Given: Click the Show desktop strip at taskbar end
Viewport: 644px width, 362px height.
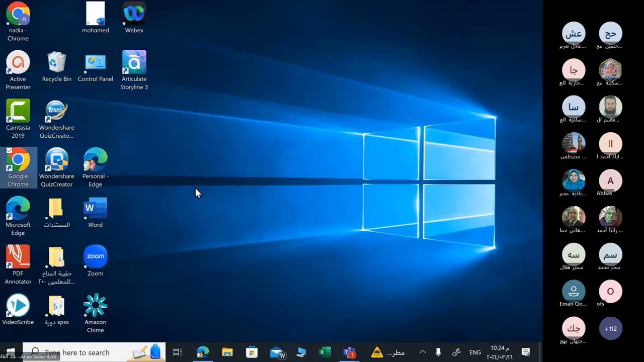Looking at the screenshot, I should point(541,352).
